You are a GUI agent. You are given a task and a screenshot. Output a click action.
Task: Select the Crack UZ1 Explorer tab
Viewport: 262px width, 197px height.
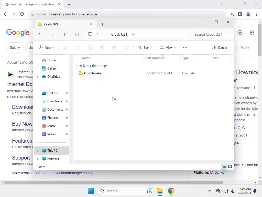(65, 24)
